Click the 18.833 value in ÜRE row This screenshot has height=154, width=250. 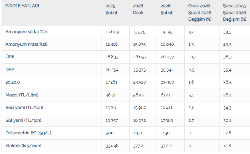coord(112,57)
